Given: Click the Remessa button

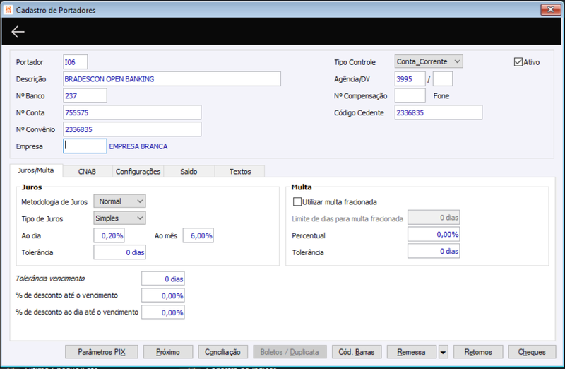Looking at the screenshot, I should pyautogui.click(x=412, y=352).
